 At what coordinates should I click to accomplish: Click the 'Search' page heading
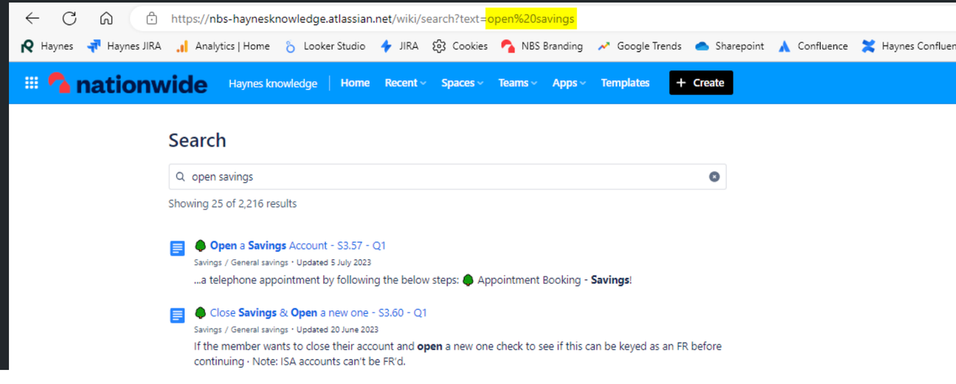pyautogui.click(x=197, y=140)
